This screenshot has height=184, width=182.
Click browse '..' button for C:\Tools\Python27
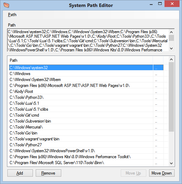point(158,145)
